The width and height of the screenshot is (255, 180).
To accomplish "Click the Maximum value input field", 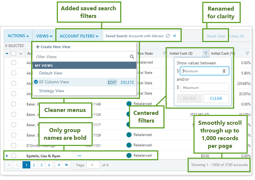I will coord(204,87).
